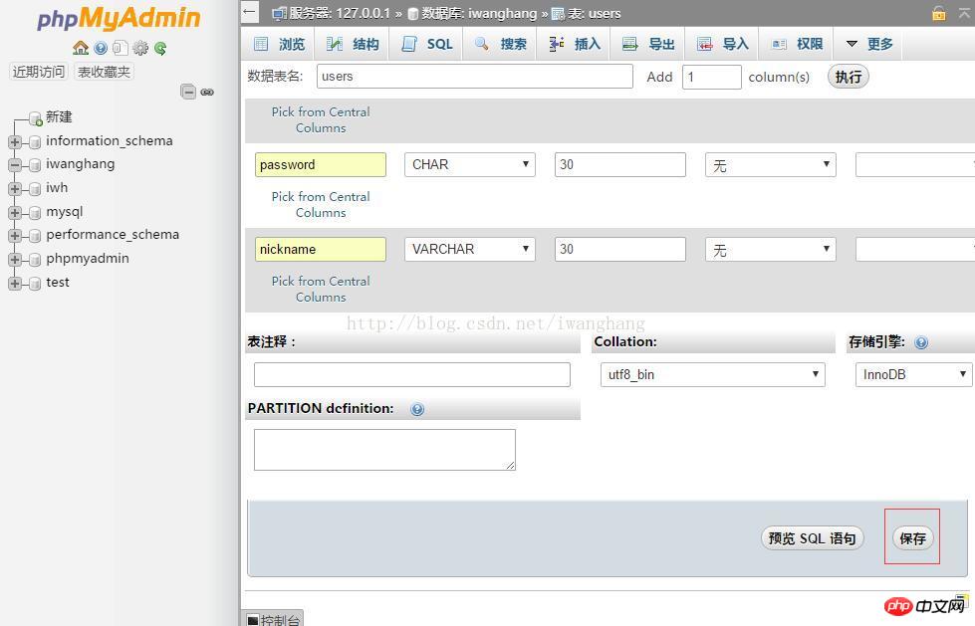The height and width of the screenshot is (626, 975).
Task: Expand the performance_schema database node
Action: (x=15, y=236)
